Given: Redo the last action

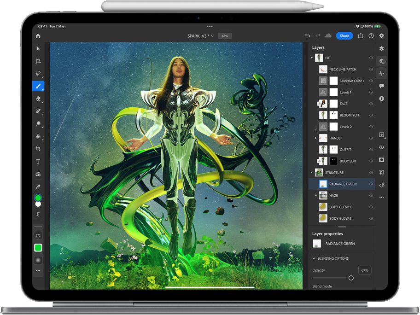Looking at the screenshot, I should point(318,36).
